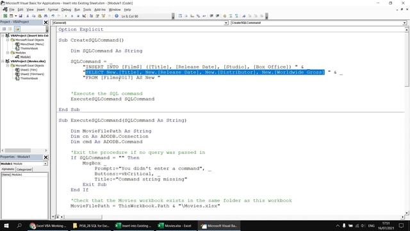410x231 pixels.
Task: Click the Toggle Breakpoint hand icon
Action: click(225, 16)
